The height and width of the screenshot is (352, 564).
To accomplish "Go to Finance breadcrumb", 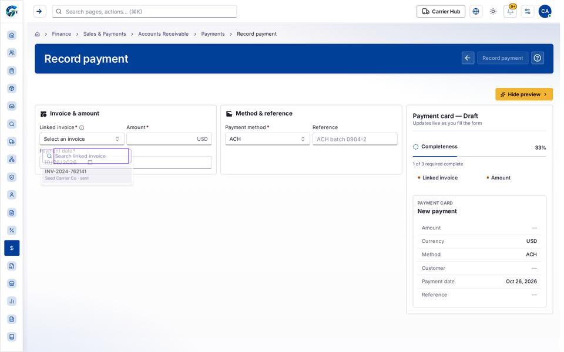I will point(62,34).
